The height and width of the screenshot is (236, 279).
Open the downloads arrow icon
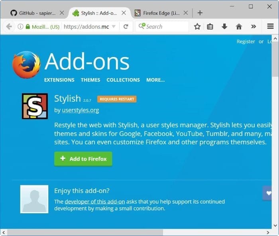pyautogui.click(x=224, y=27)
